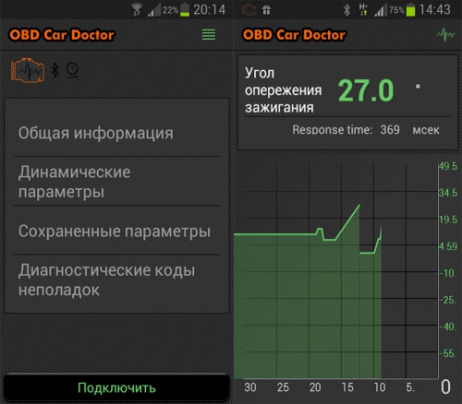Tap the -10 axis label

point(448,273)
